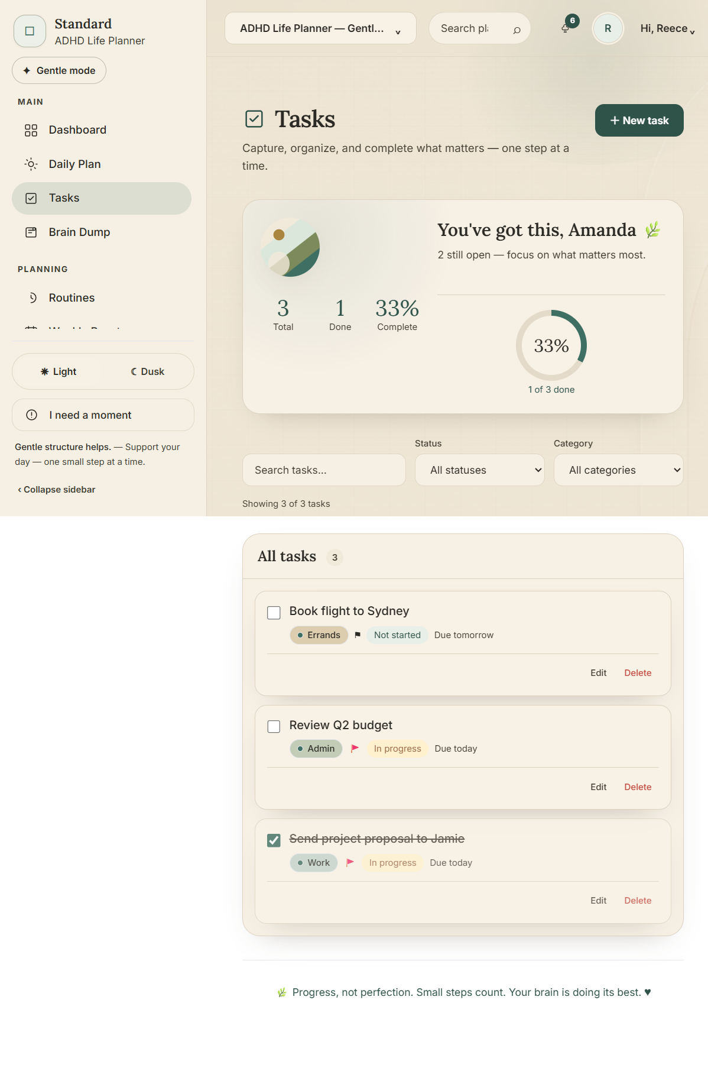Open the All categories dropdown
Viewport: 708px width, 1071px height.
pyautogui.click(x=618, y=470)
